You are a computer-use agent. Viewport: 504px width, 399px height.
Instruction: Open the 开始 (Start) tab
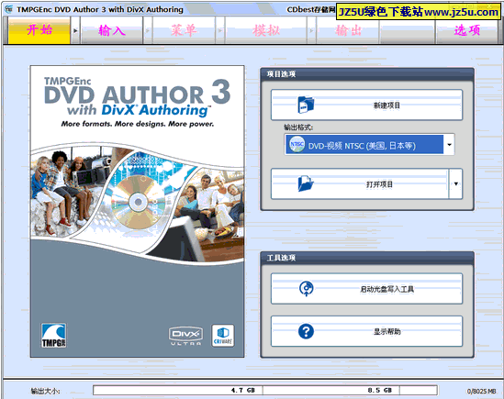[39, 30]
